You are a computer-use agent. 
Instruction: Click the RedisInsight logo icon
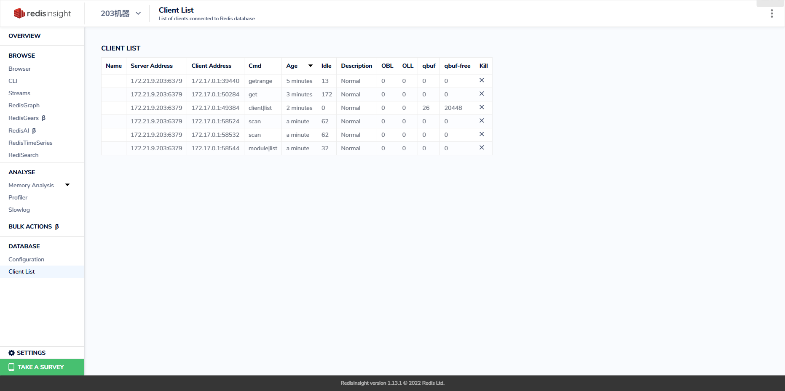[19, 13]
